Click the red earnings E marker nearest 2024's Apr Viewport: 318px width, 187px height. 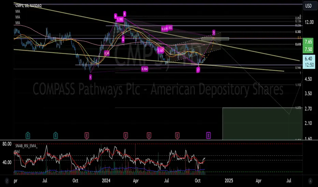[x=126, y=135]
